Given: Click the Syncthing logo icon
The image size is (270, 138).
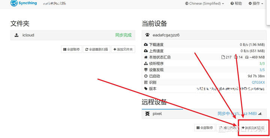Looking at the screenshot, I should click(14, 3).
